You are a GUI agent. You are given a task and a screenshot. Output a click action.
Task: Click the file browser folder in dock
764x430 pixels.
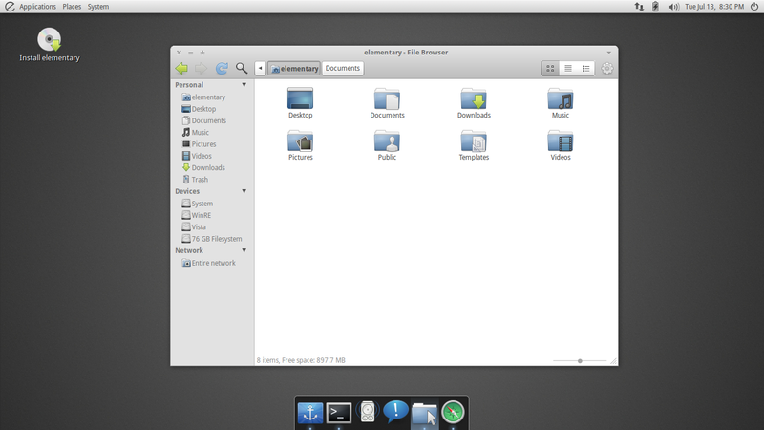click(x=424, y=414)
